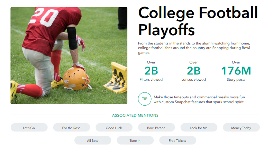273x148 pixels.
Task: Open the Bowl Parade mention tag
Action: pos(156,128)
